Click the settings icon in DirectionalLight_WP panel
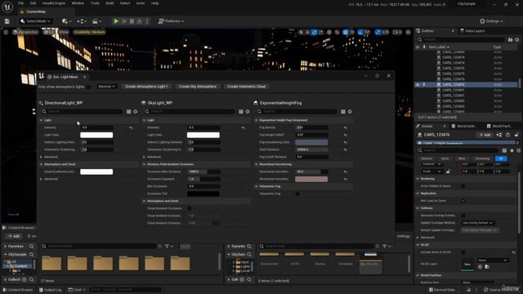Image resolution: width=523 pixels, height=294 pixels. (x=136, y=111)
